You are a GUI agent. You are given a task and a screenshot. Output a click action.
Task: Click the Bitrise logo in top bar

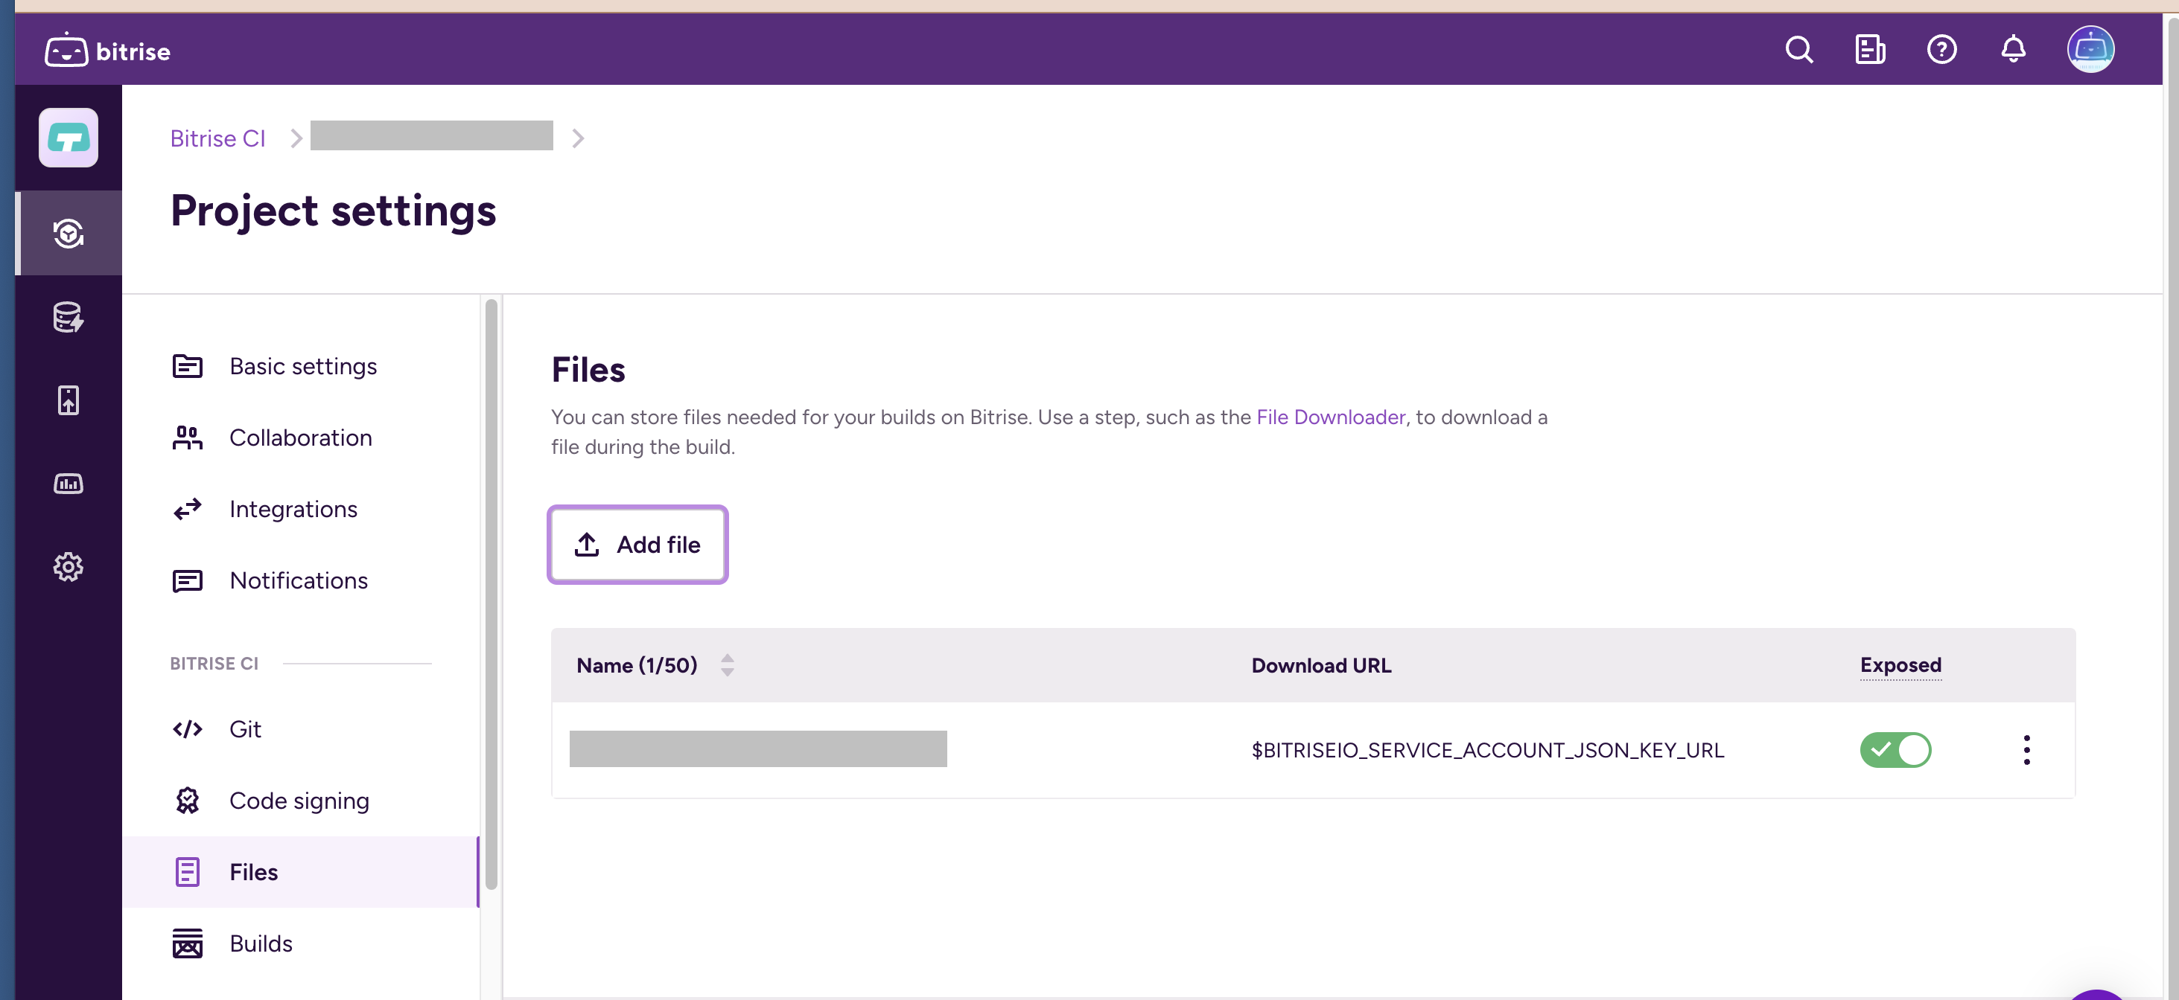pos(107,51)
